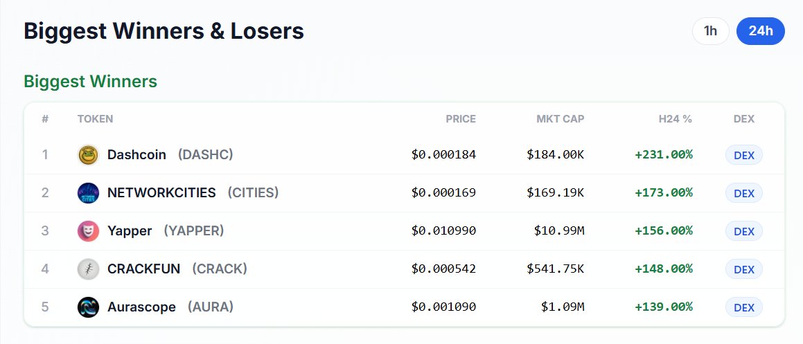Sort by H24 % column header

pyautogui.click(x=675, y=119)
